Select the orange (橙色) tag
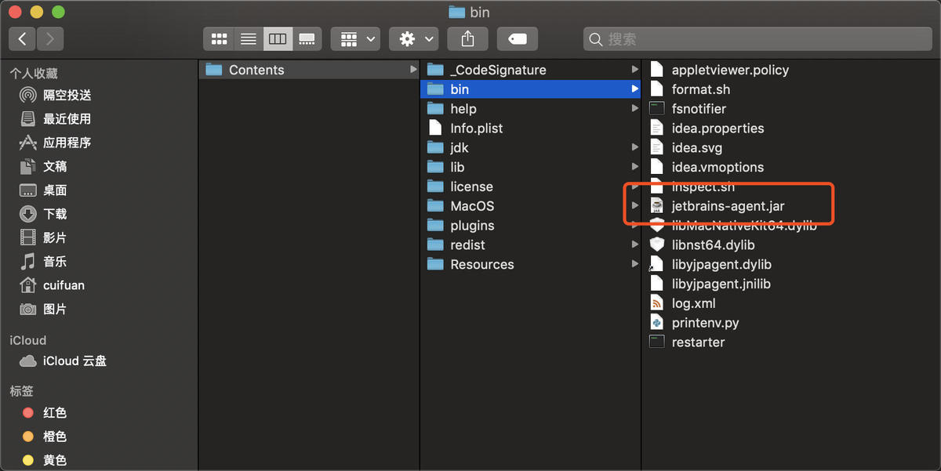The image size is (941, 471). tap(45, 437)
